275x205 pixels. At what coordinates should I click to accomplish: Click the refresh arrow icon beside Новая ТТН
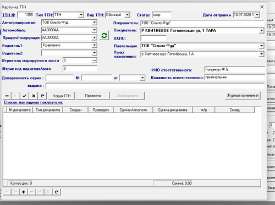tap(42, 96)
